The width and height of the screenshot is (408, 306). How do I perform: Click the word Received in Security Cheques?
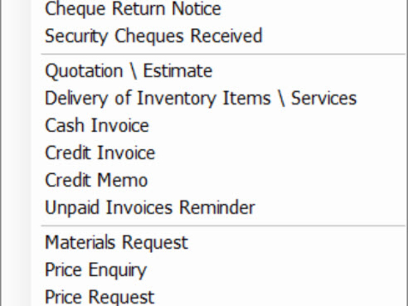pyautogui.click(x=226, y=36)
